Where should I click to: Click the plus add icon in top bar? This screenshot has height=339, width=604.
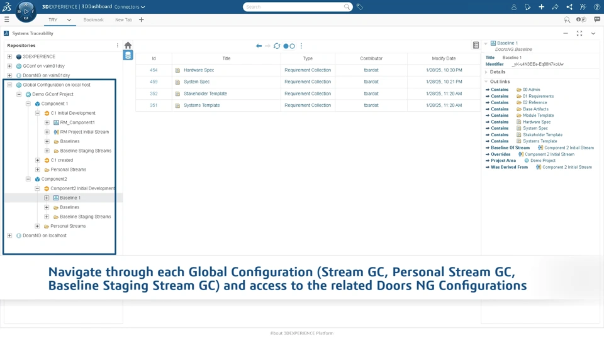[541, 7]
